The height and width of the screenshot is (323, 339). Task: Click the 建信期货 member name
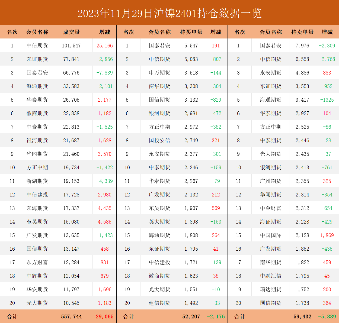[x=159, y=303]
